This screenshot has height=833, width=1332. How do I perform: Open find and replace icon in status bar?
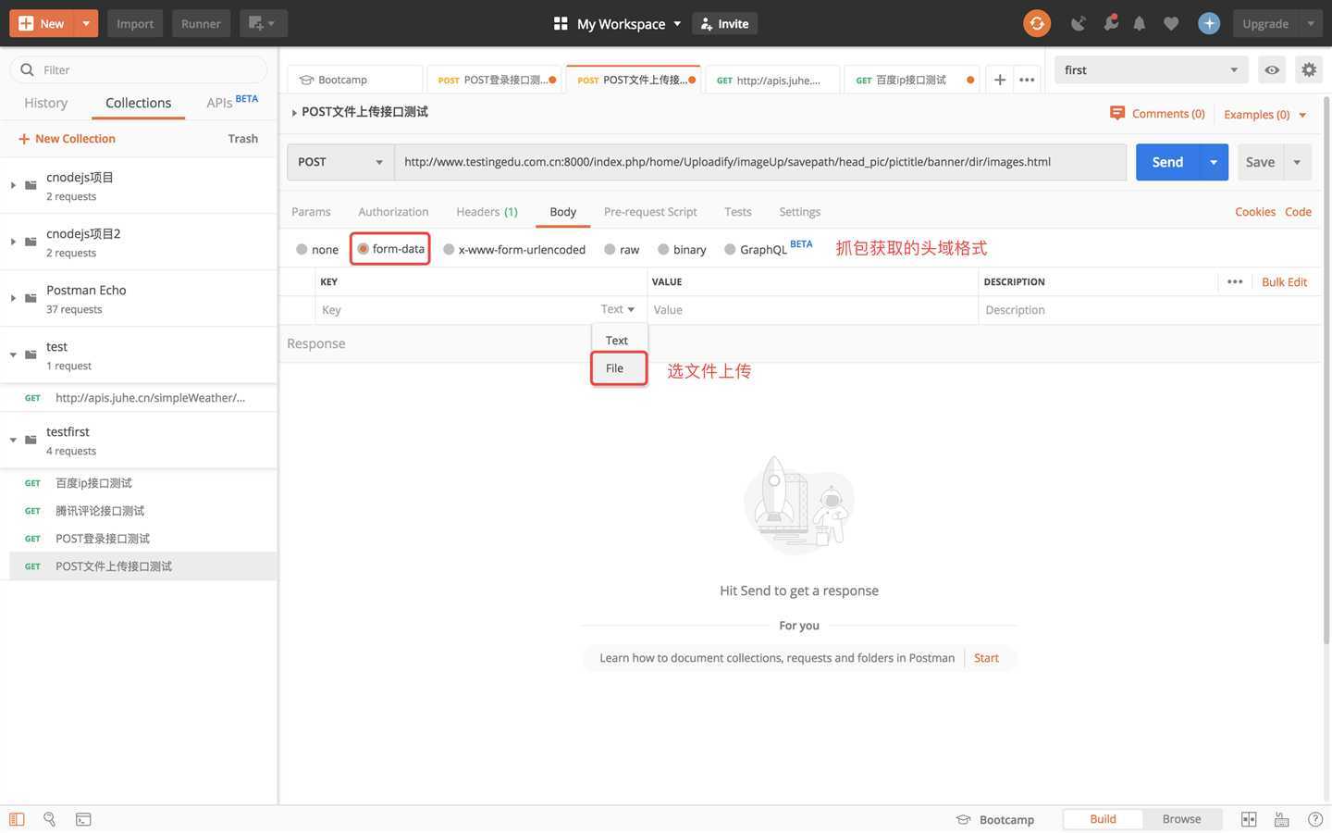(50, 819)
